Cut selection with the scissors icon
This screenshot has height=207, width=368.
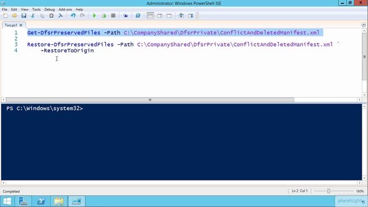tap(33, 16)
